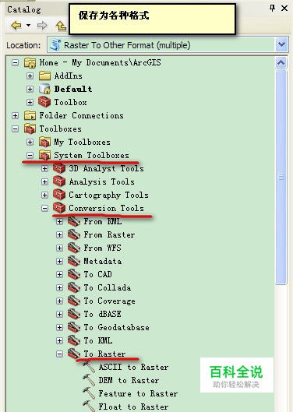Expand Analysis Tools
Screen dimensions: 293x412
coord(45,181)
